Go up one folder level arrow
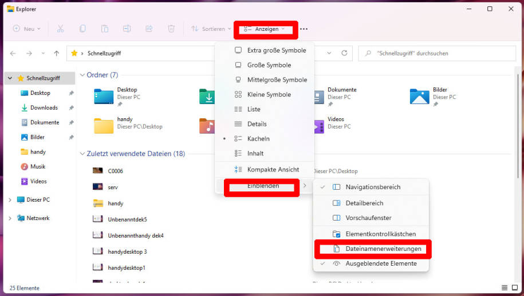This screenshot has width=524, height=296. (x=56, y=53)
